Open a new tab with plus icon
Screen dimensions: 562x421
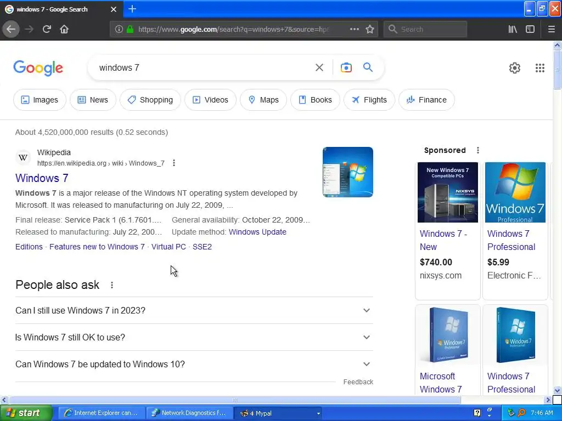tap(132, 9)
